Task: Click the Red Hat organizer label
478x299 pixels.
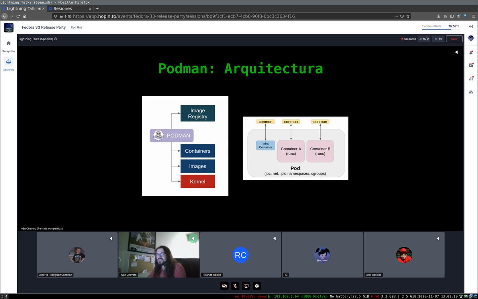Action: click(x=76, y=28)
